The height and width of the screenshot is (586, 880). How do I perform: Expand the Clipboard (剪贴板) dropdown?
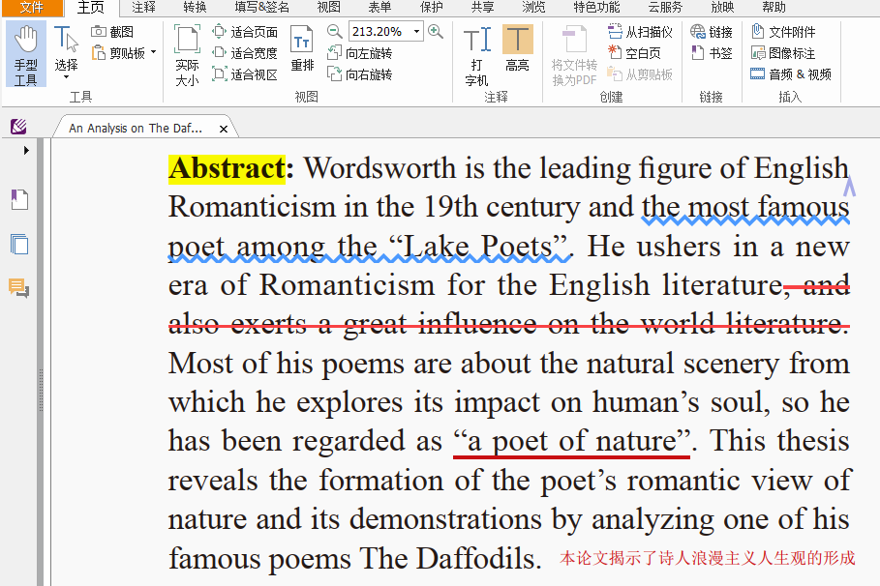tap(153, 53)
